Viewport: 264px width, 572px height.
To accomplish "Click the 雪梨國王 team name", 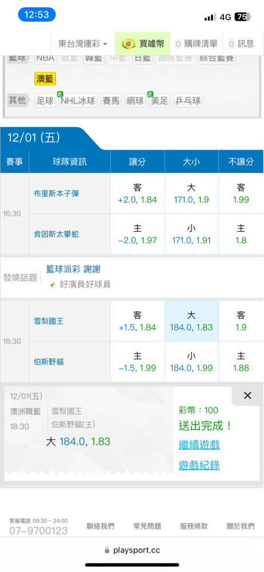I will tap(49, 321).
